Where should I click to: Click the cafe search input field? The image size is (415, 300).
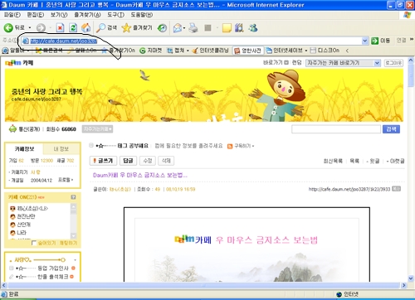click(336, 129)
